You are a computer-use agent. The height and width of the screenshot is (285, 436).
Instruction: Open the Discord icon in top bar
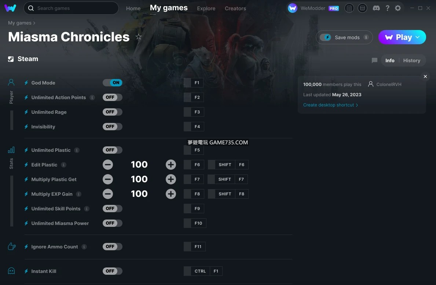click(376, 8)
